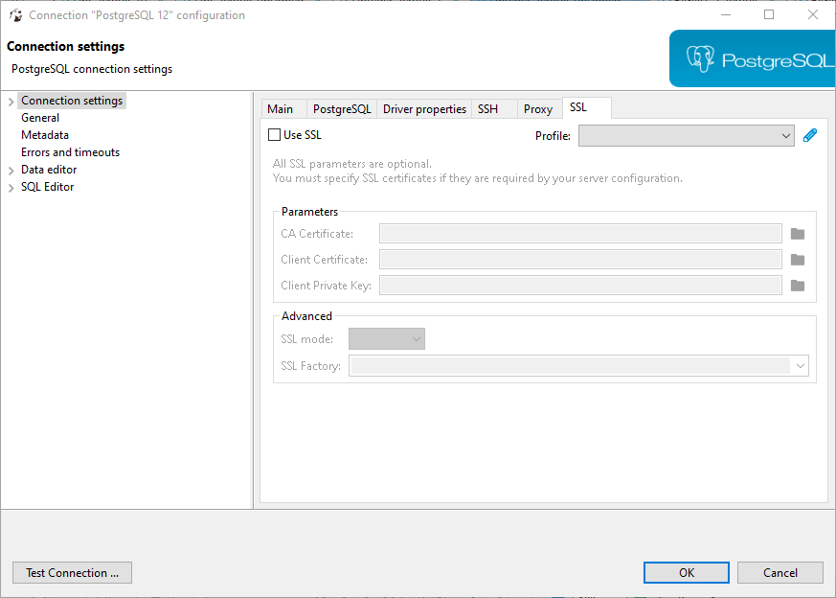
Task: Expand the Connection settings tree node
Action: pos(11,102)
